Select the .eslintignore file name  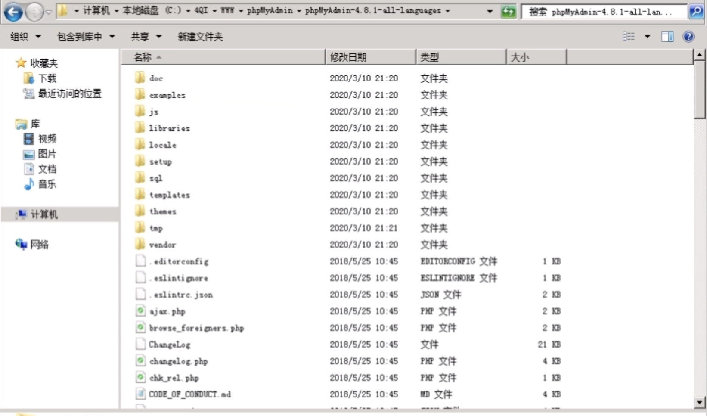179,278
